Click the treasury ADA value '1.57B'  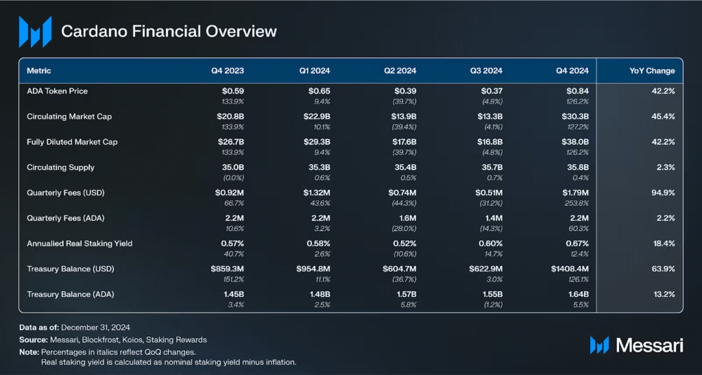coord(407,295)
